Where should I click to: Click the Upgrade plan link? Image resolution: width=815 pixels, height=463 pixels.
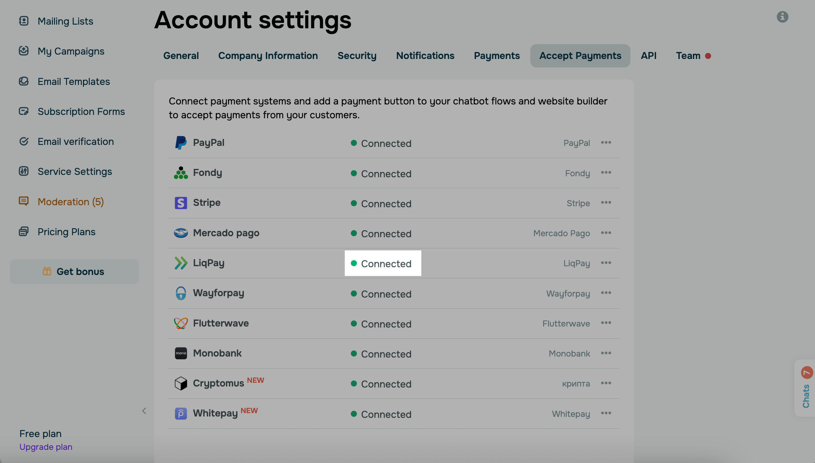coord(46,447)
